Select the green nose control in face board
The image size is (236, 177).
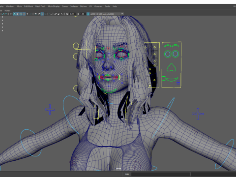click(172, 67)
